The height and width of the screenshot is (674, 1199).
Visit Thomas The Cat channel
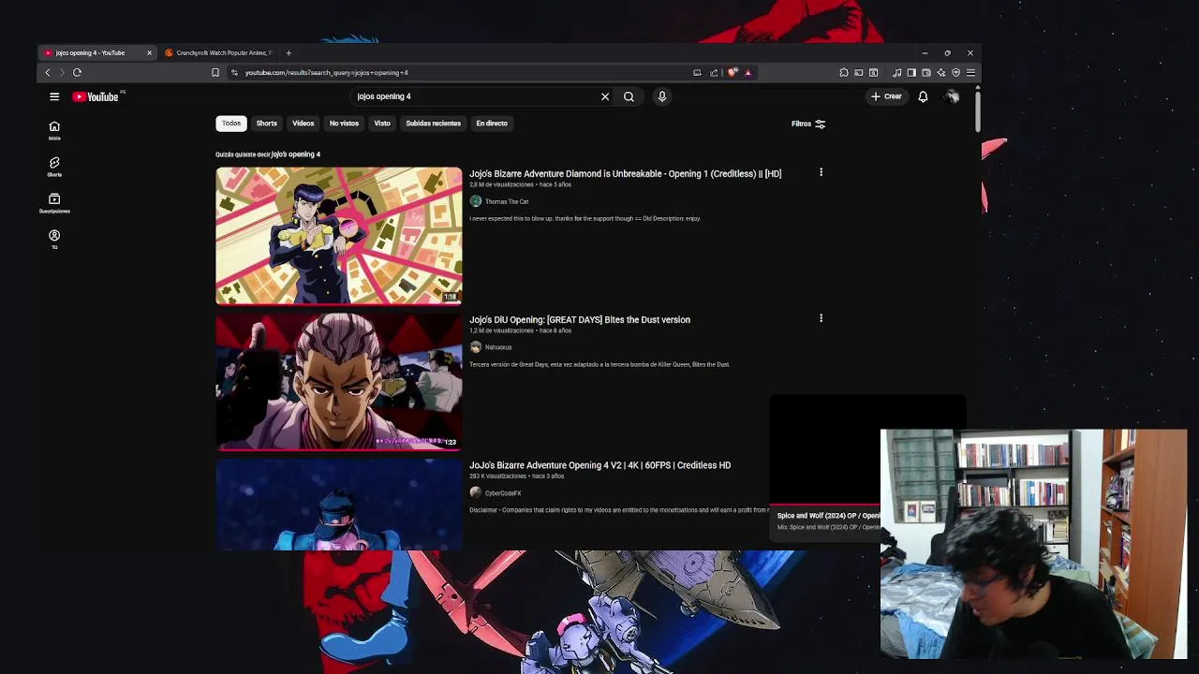507,201
